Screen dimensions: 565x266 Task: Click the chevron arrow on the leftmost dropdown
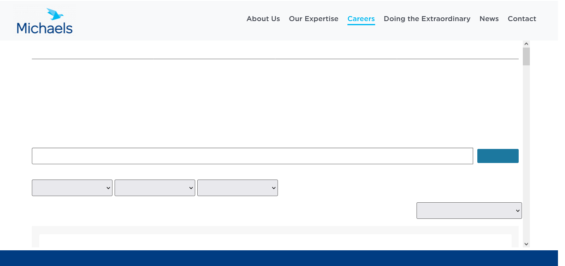[108, 188]
